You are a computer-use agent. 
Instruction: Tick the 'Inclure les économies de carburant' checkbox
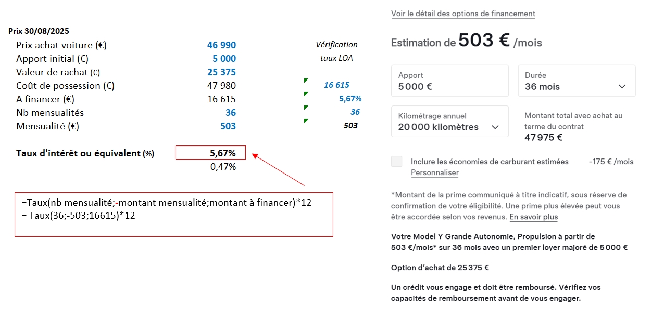point(397,162)
